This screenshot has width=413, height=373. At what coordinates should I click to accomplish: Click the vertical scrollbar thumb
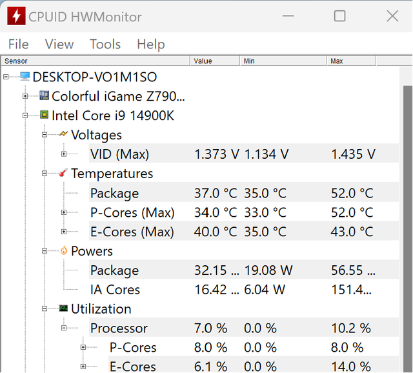coord(408,228)
